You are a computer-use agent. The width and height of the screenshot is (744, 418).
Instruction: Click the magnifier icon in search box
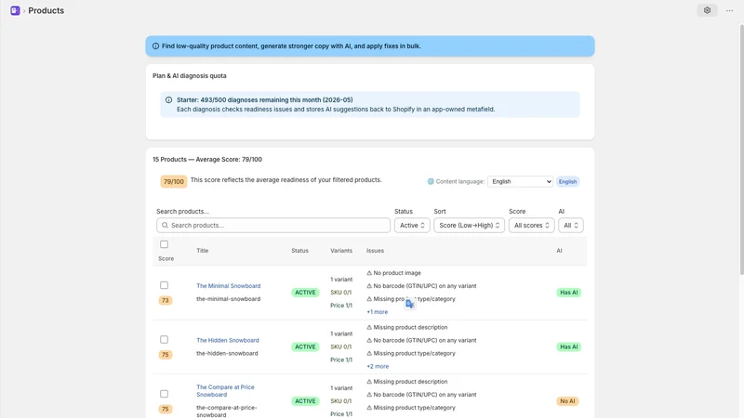pyautogui.click(x=165, y=225)
